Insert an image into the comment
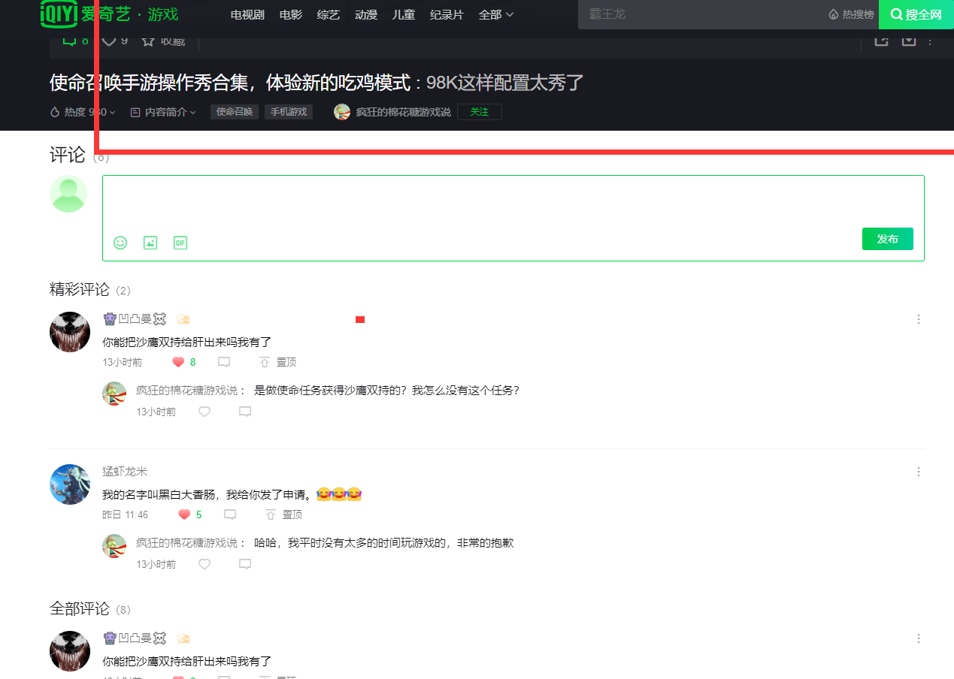 (x=150, y=243)
